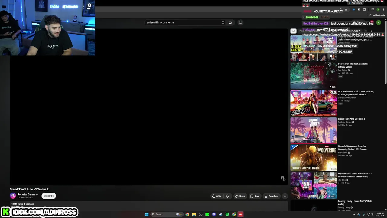The width and height of the screenshot is (387, 218).
Task: Download the current video
Action: pos(271,196)
